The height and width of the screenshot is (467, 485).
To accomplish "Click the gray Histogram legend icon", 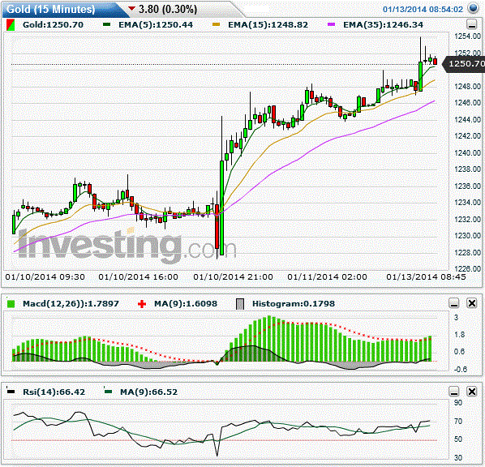I will 240,304.
